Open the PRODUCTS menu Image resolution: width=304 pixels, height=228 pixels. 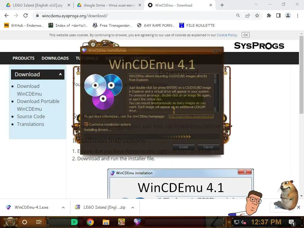coord(23,58)
